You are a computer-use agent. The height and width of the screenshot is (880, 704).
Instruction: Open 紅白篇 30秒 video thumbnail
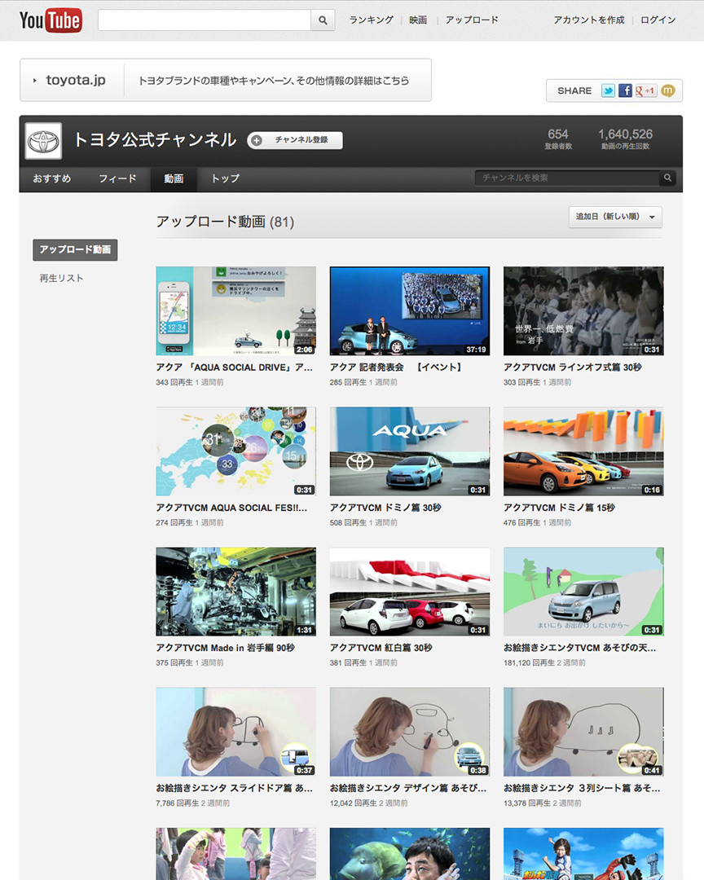coord(410,592)
